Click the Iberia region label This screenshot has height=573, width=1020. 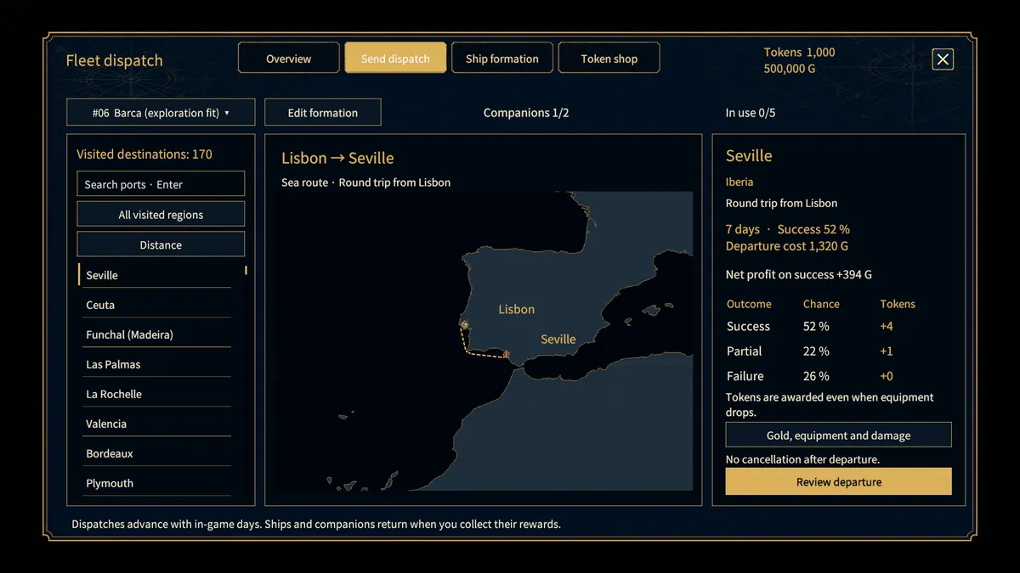(739, 182)
